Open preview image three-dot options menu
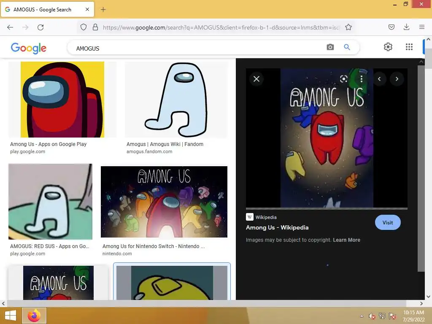This screenshot has height=324, width=432. (362, 79)
